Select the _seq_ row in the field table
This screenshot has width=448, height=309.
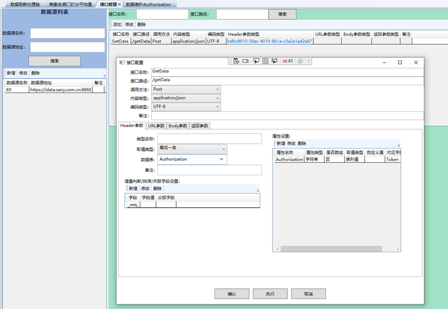[x=192, y=205]
